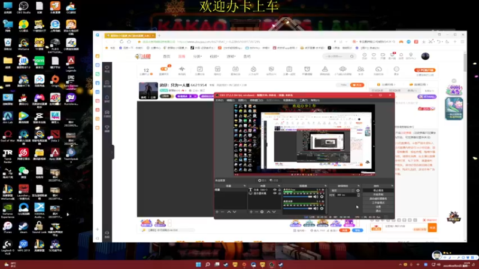This screenshot has height=269, width=479.
Task: Move the selected scene up in OBS Scenes panel
Action: [229, 212]
